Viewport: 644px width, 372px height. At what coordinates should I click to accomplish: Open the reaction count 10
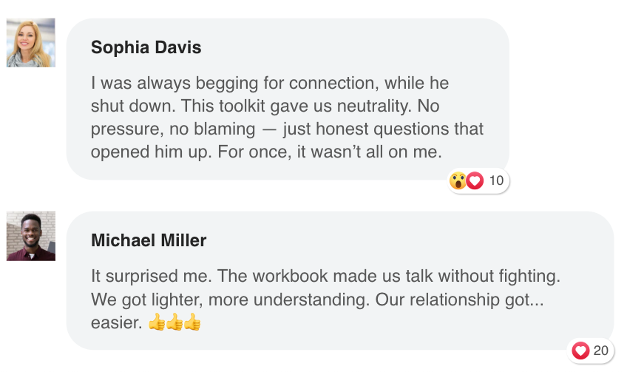[496, 180]
